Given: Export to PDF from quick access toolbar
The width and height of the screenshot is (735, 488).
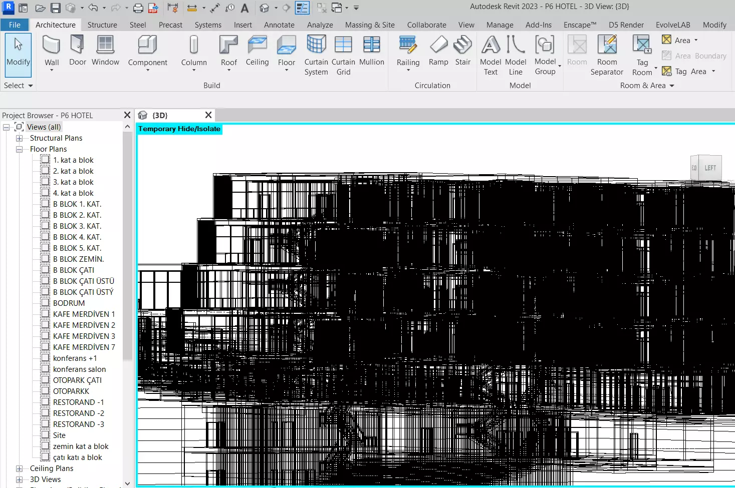Looking at the screenshot, I should (153, 8).
